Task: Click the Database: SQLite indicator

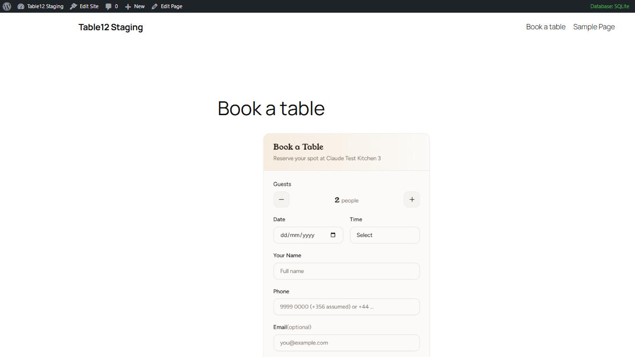Action: click(x=610, y=6)
